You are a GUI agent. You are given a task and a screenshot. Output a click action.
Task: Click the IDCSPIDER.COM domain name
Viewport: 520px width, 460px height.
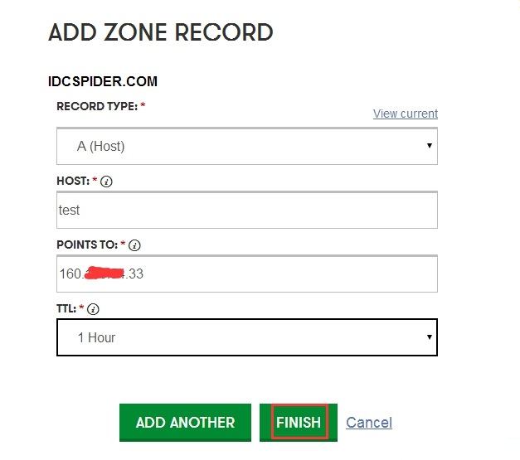pos(103,81)
